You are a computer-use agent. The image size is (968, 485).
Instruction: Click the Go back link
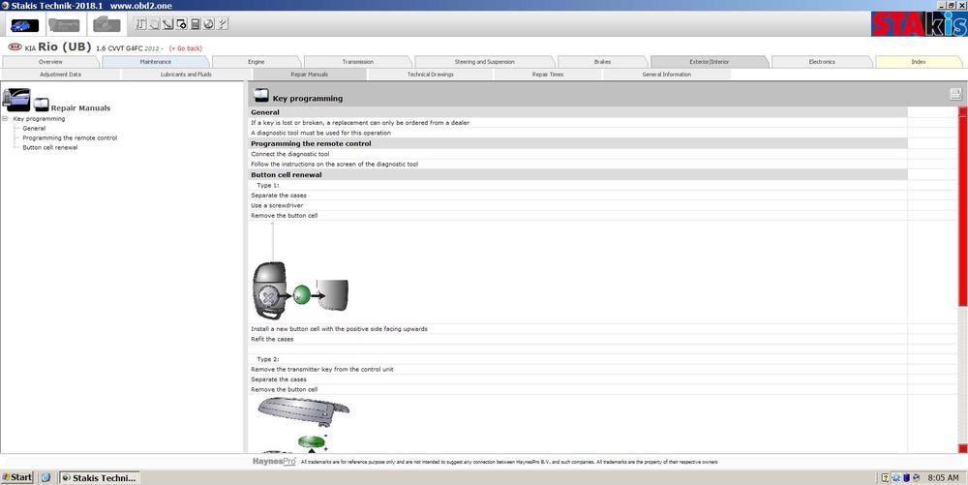186,48
